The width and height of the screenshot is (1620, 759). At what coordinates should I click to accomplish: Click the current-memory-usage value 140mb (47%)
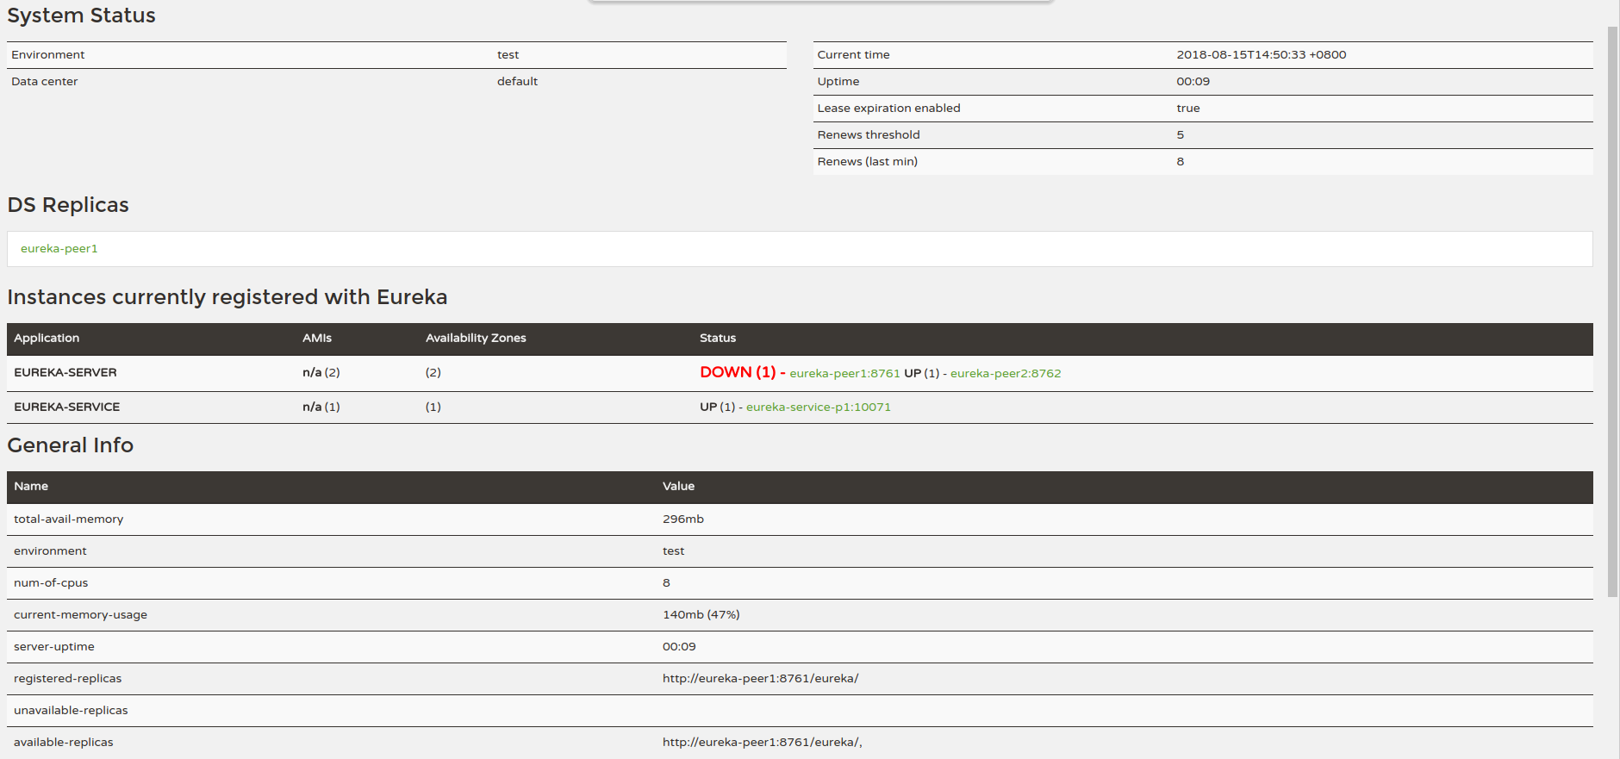tap(701, 614)
